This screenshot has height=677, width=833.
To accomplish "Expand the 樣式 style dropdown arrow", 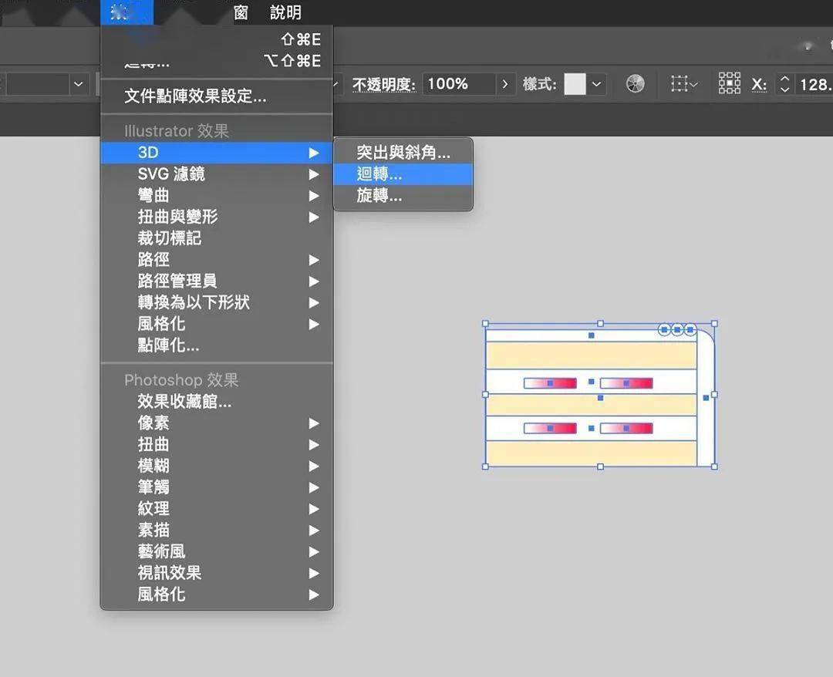I will [x=598, y=84].
